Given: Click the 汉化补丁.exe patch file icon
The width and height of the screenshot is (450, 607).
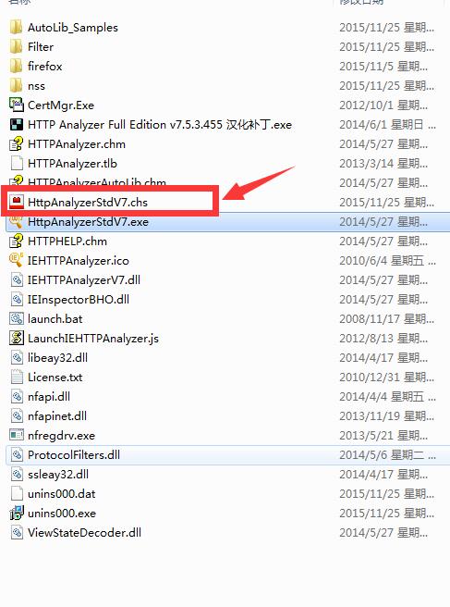Looking at the screenshot, I should coord(17,125).
